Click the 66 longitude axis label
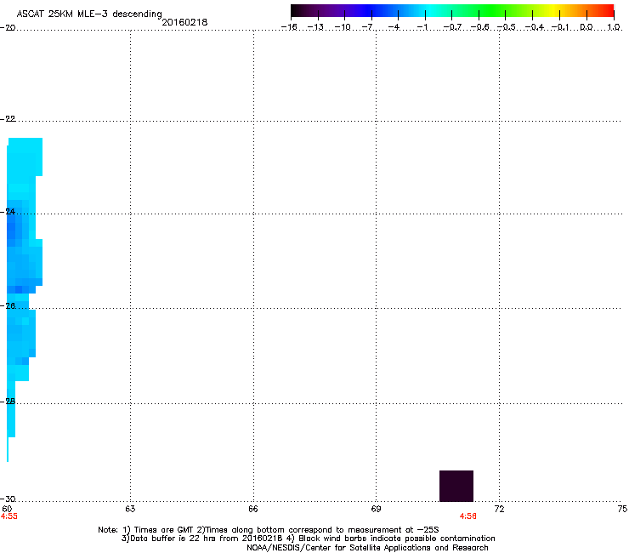 (x=253, y=509)
